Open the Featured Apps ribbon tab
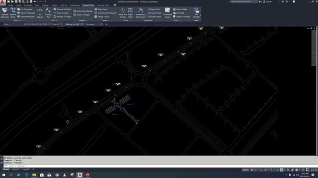Viewport: 318px width, 178px height. tap(103, 5)
